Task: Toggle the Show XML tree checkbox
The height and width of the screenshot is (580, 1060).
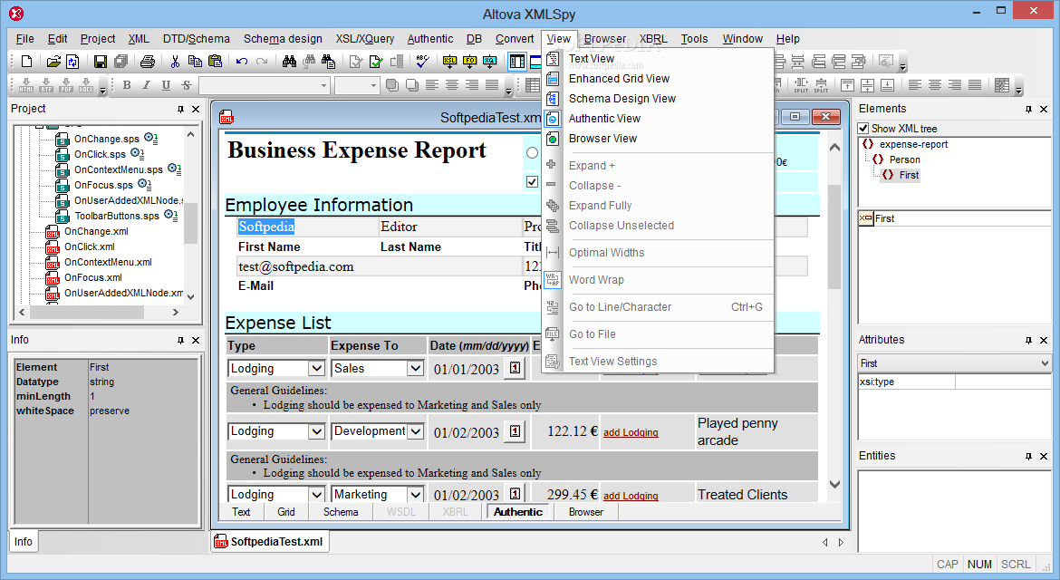Action: tap(863, 129)
